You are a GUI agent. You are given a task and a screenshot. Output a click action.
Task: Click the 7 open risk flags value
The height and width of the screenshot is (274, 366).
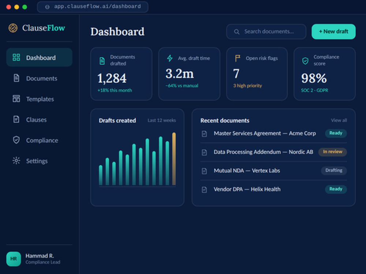pyautogui.click(x=236, y=74)
